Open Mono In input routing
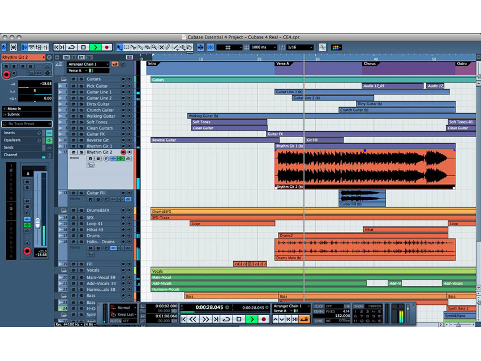The height and width of the screenshot is (361, 481). click(x=27, y=109)
